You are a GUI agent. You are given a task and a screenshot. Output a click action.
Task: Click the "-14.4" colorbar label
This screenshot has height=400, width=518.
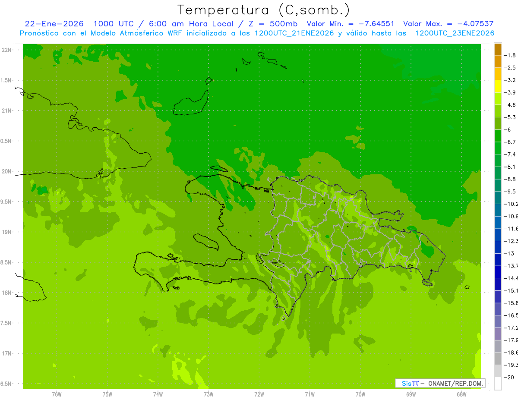point(511,278)
